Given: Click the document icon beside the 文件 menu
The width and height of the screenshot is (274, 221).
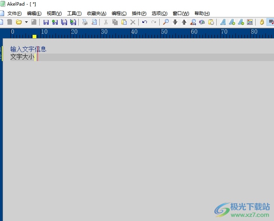Looking at the screenshot, I should 2,13.
